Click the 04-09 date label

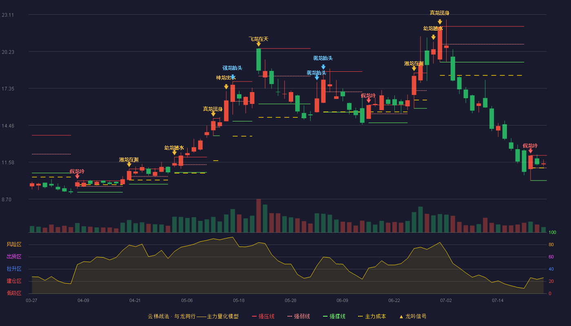pos(83,300)
